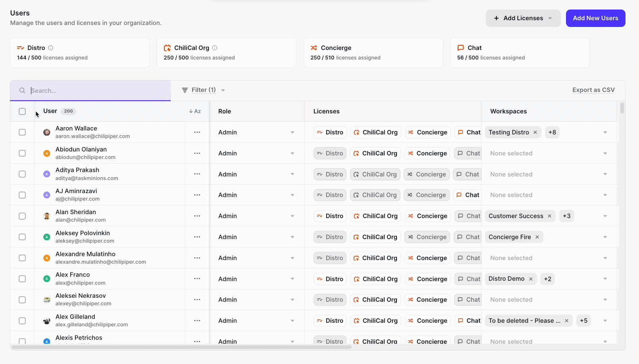Click Aaron Wallace's avatar
The image size is (639, 364).
[47, 132]
